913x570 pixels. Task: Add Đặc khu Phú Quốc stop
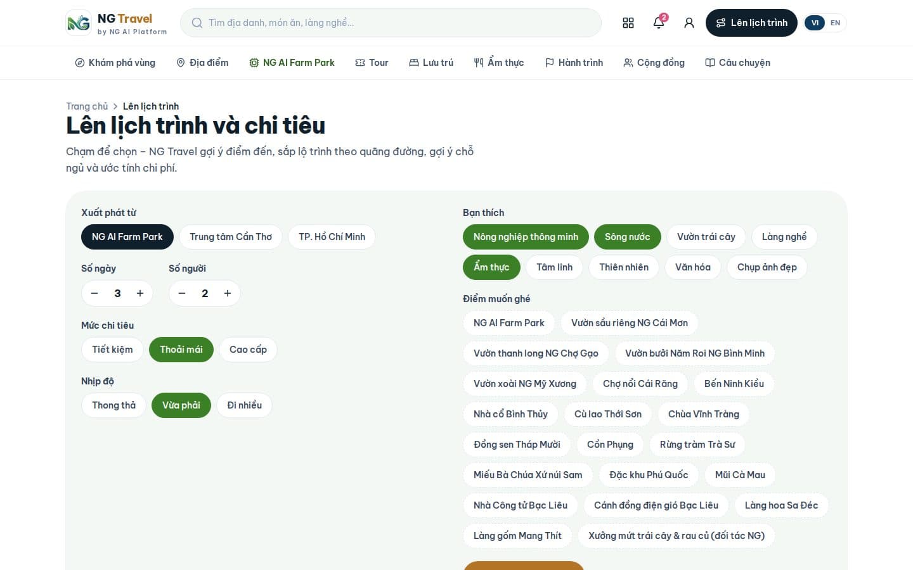[649, 475]
